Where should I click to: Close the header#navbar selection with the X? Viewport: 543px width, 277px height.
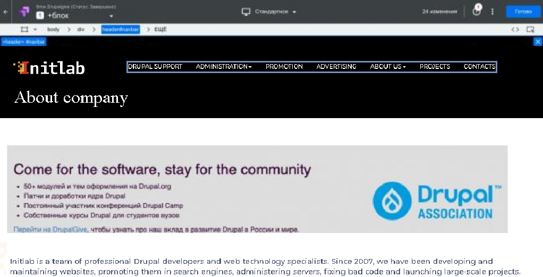click(538, 42)
